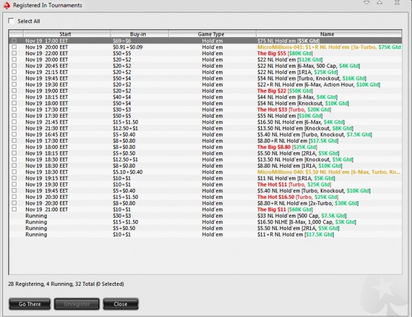Viewport: 412px width, 317px height.
Task: Select $44 NL Hold'em [6-Max, $4K Gtd] entry
Action: [297, 97]
